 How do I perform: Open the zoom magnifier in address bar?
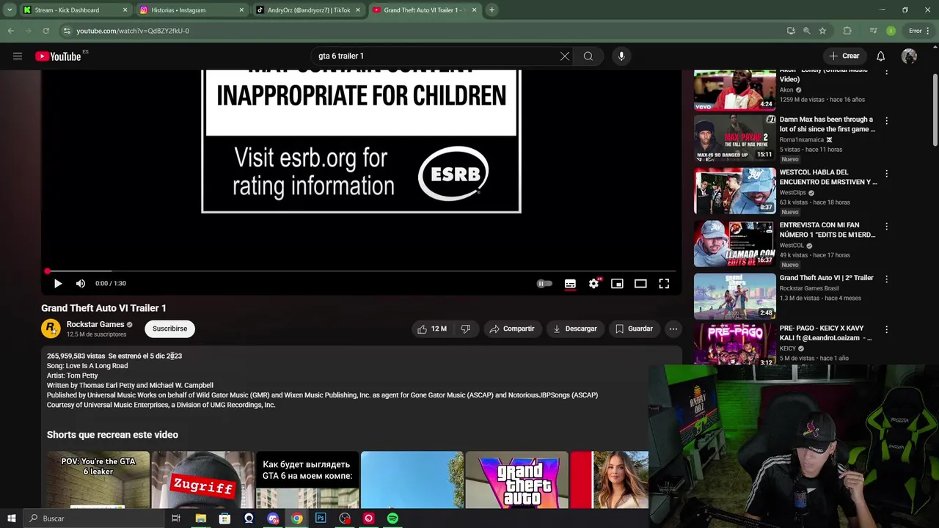tap(807, 31)
